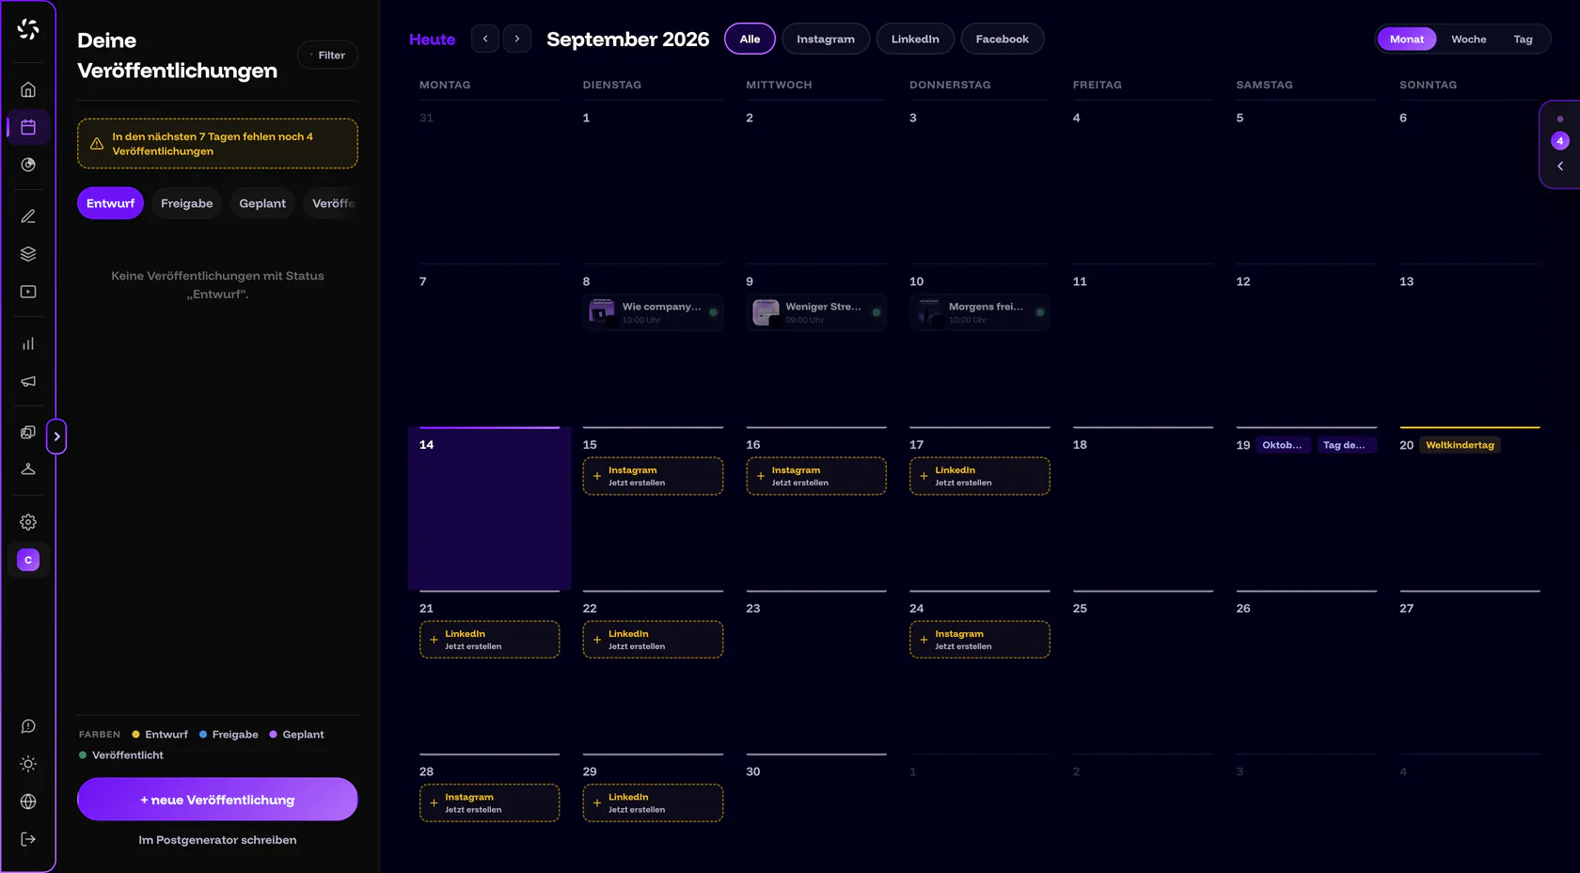
Task: Filter calendar by LinkedIn
Action: point(915,39)
